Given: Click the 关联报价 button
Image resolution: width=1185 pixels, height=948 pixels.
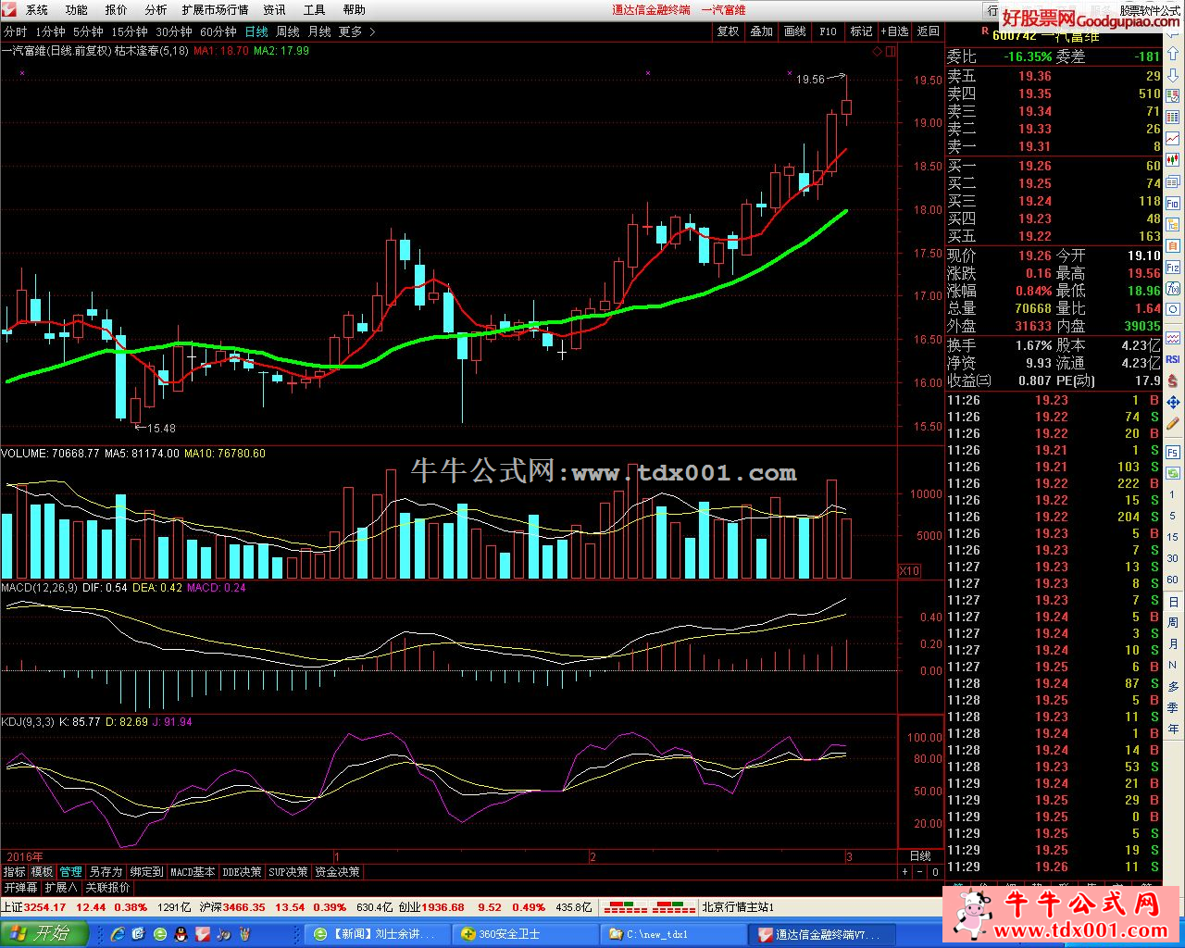Looking at the screenshot, I should (x=108, y=887).
